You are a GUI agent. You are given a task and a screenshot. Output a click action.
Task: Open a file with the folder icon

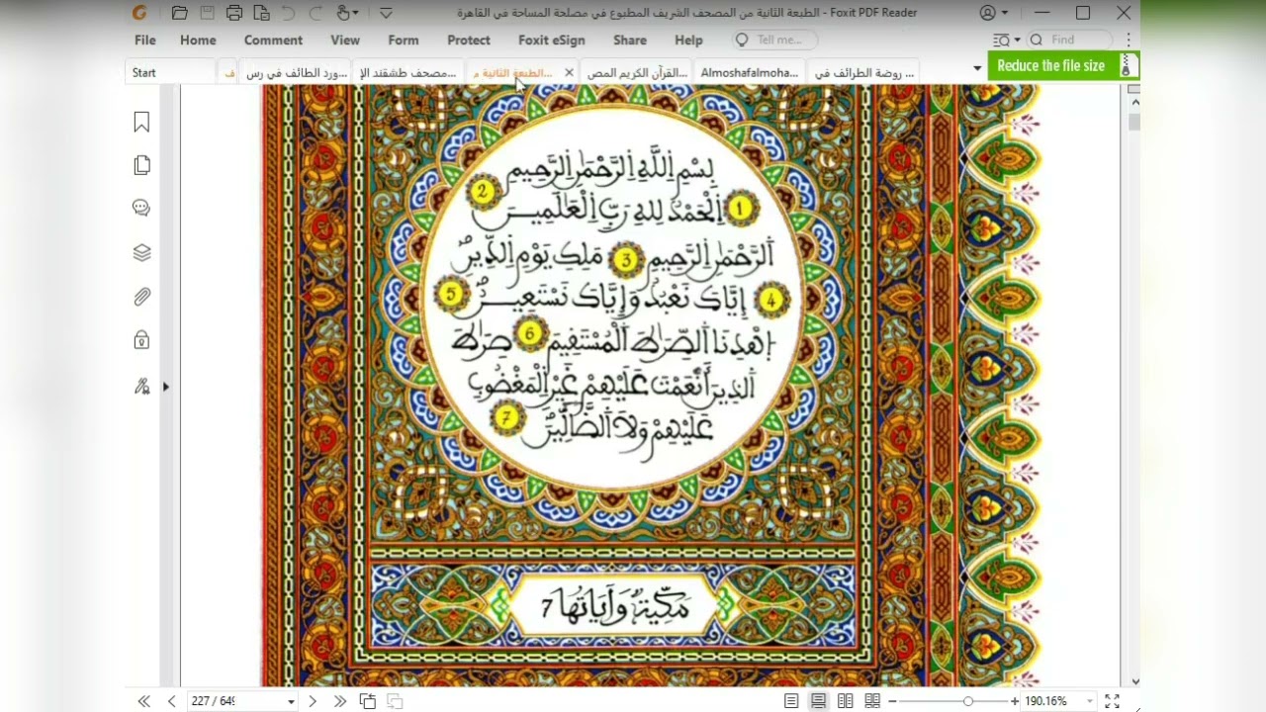pyautogui.click(x=179, y=13)
